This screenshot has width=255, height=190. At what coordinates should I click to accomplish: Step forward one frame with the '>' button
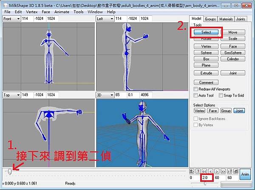217,171
